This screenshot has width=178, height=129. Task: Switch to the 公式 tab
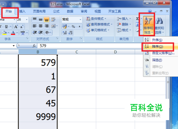coord(56,11)
